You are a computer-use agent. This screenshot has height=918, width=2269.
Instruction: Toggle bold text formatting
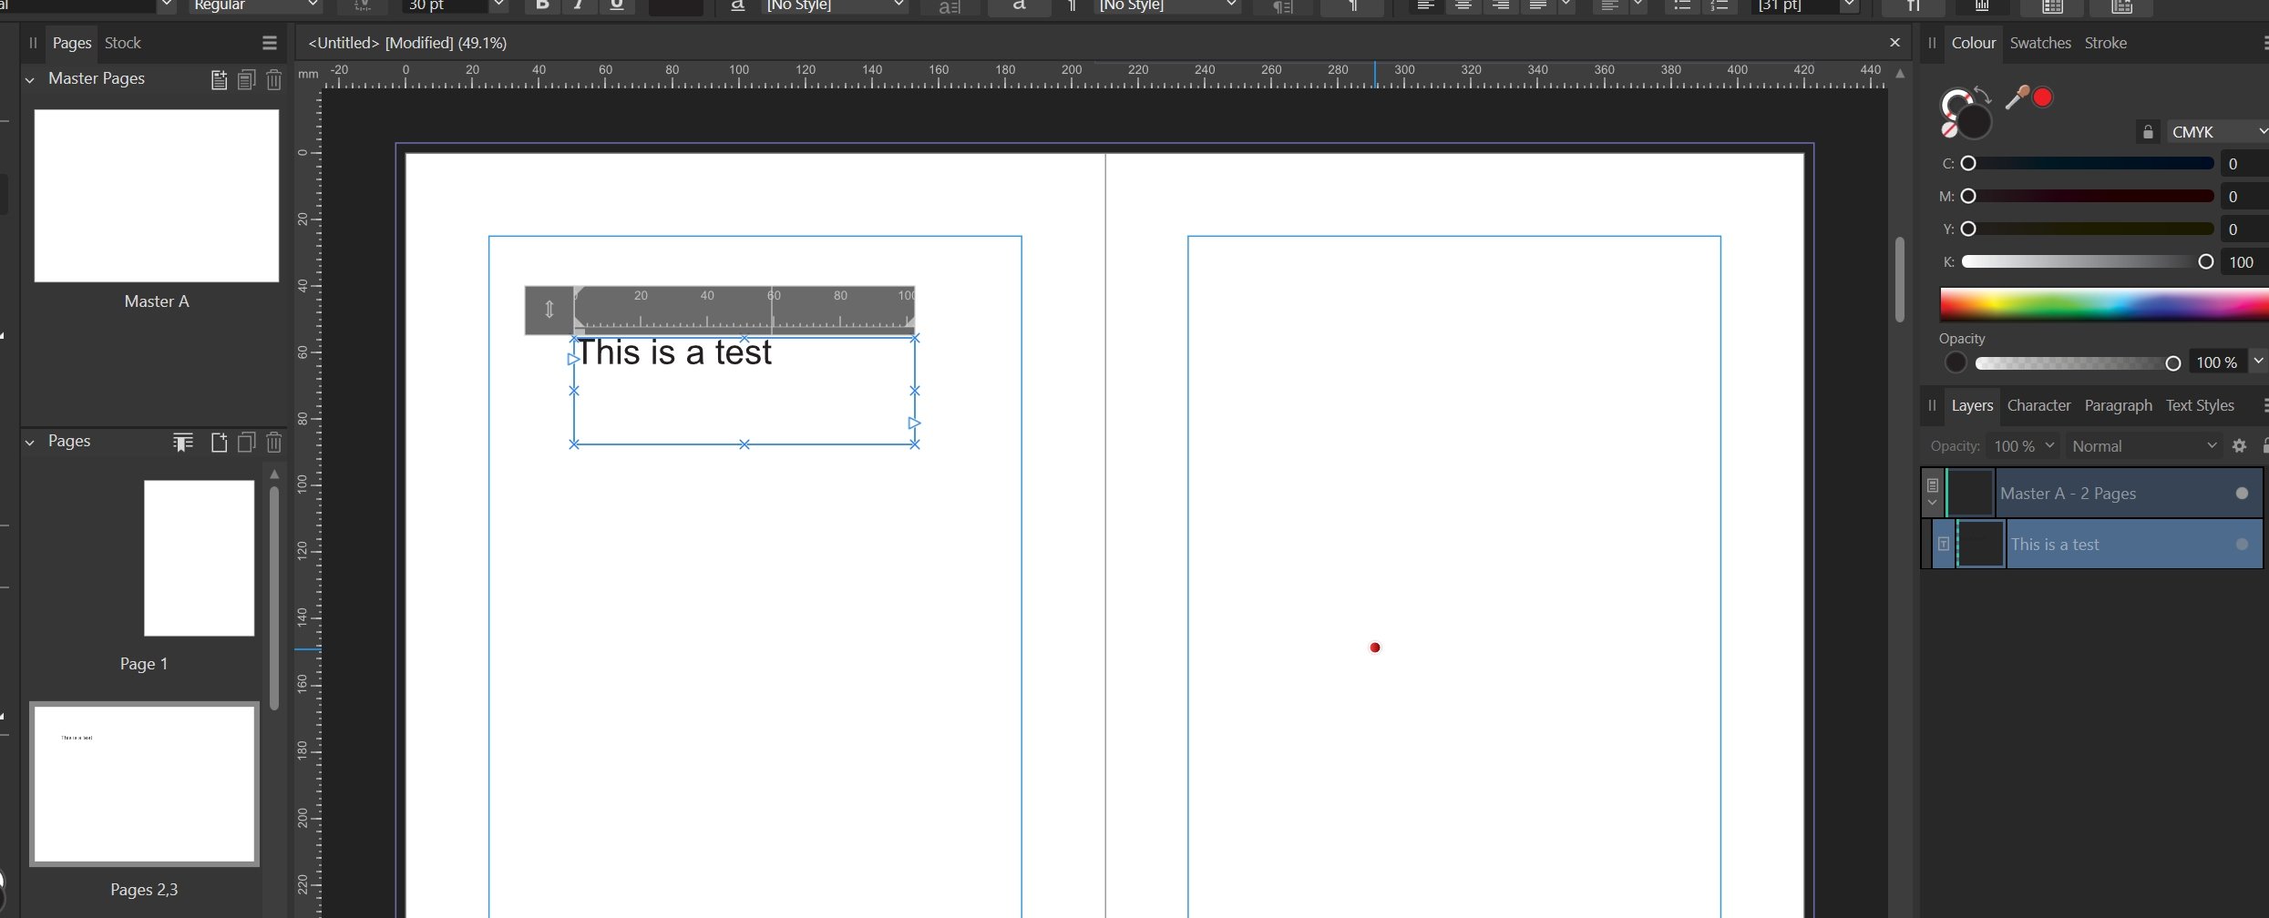[x=541, y=5]
